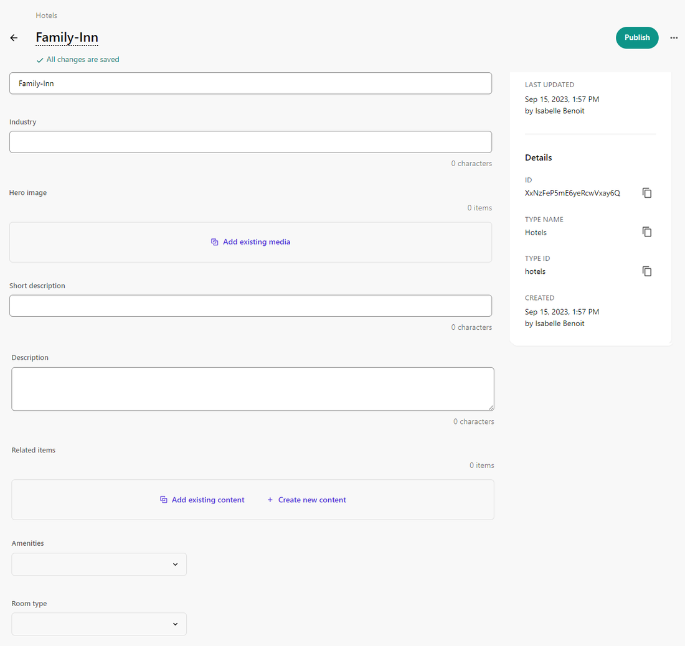
Task: Click the plus icon for new content
Action: (270, 500)
